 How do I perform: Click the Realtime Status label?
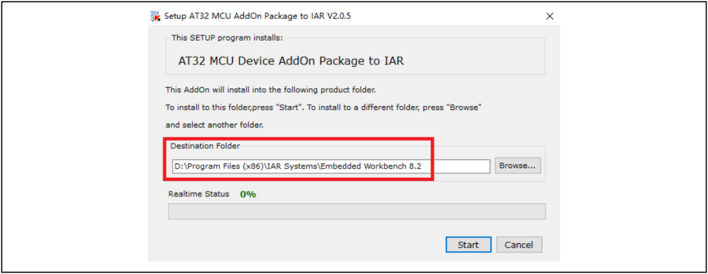(x=199, y=194)
